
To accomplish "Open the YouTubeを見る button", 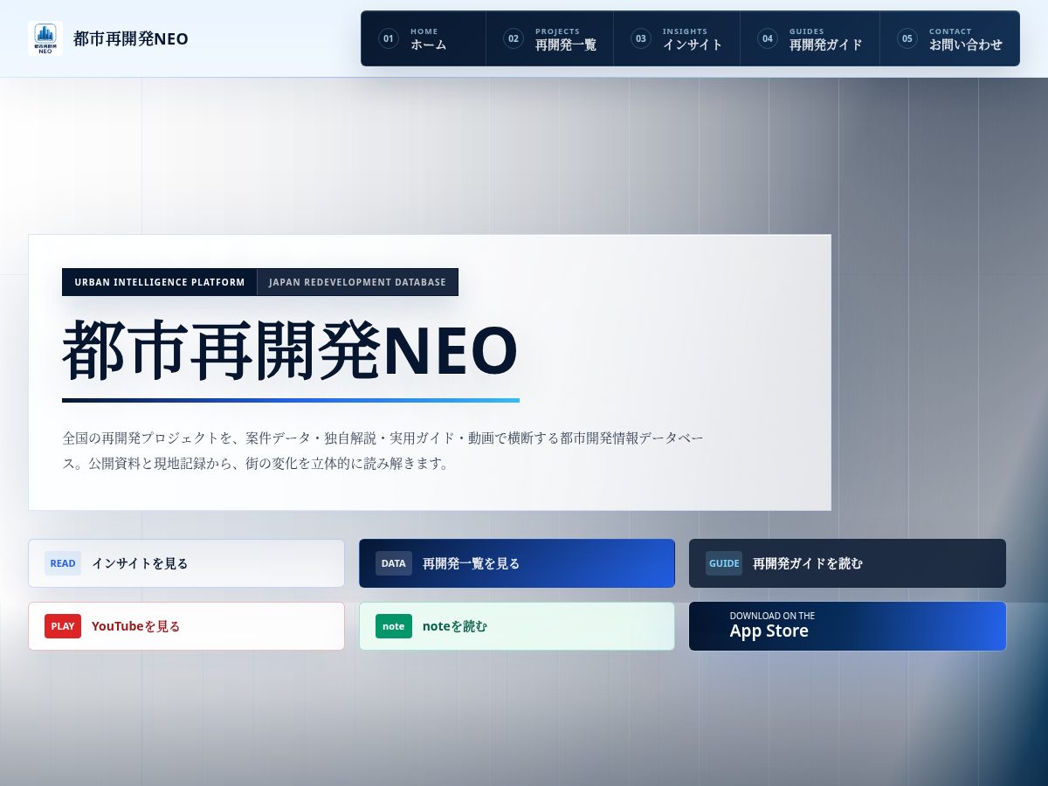I will coord(186,626).
